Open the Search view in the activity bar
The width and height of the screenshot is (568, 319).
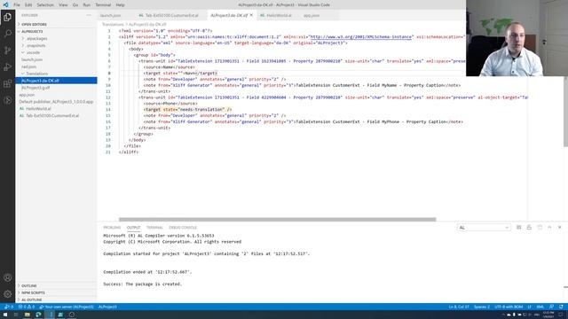point(8,34)
